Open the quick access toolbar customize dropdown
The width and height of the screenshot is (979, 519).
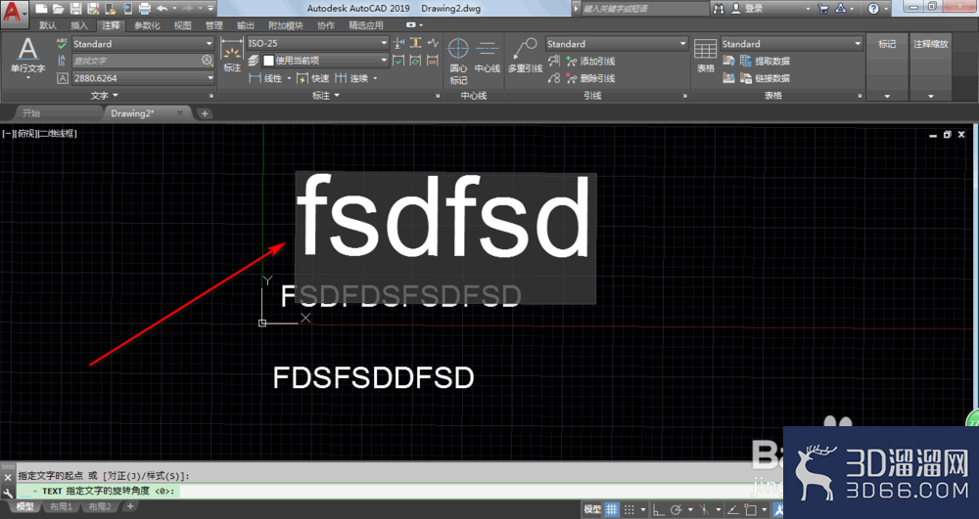tap(210, 9)
